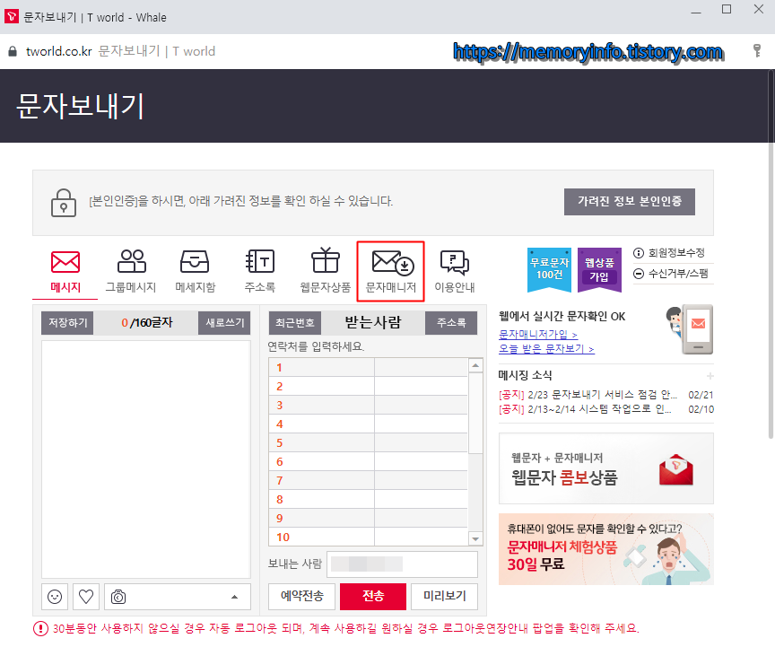Image resolution: width=775 pixels, height=647 pixels.
Task: Click recipient row 2 number field
Action: 321,387
